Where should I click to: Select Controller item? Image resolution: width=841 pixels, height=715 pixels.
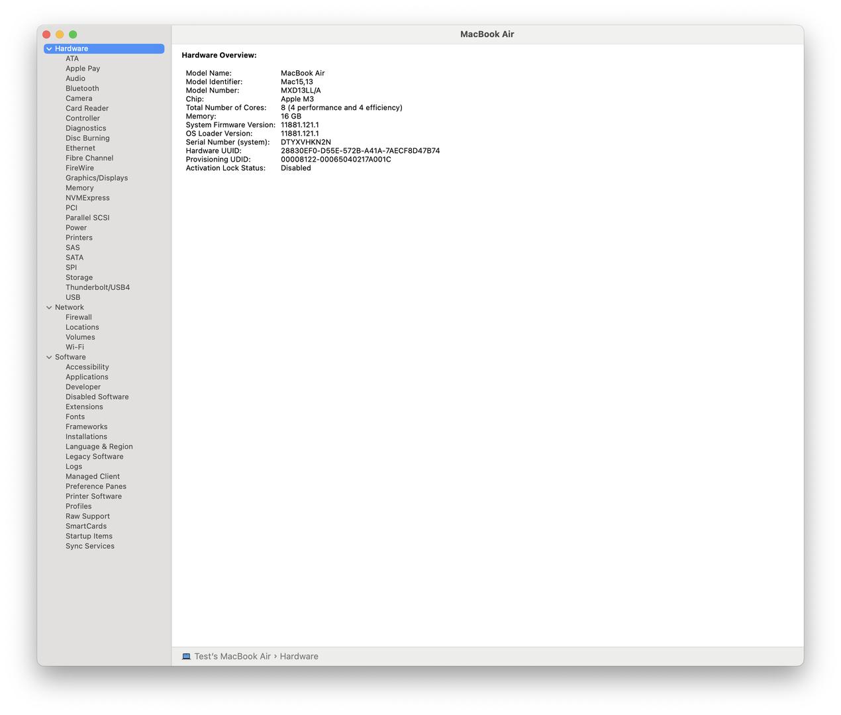click(x=83, y=119)
